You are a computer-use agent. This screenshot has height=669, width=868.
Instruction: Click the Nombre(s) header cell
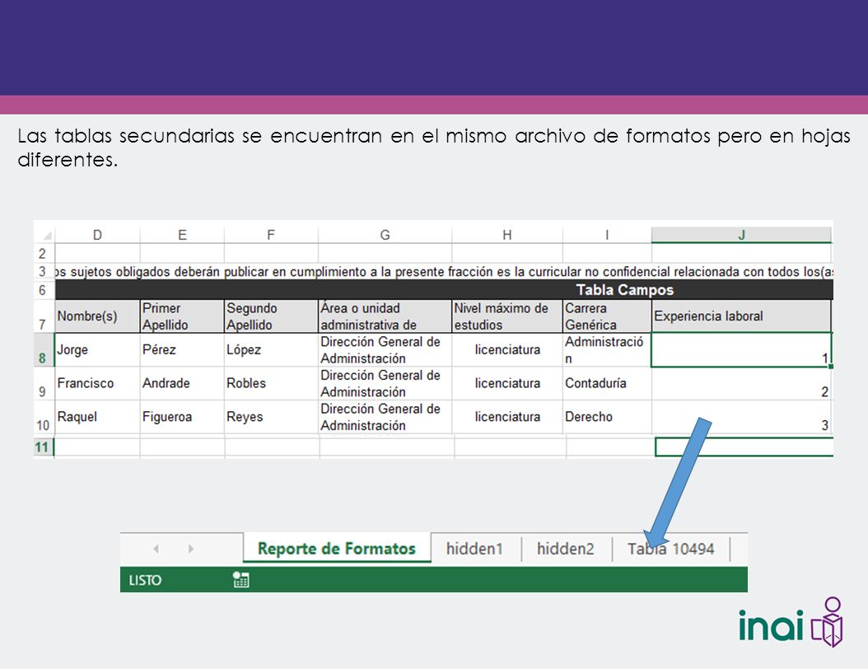tap(97, 316)
